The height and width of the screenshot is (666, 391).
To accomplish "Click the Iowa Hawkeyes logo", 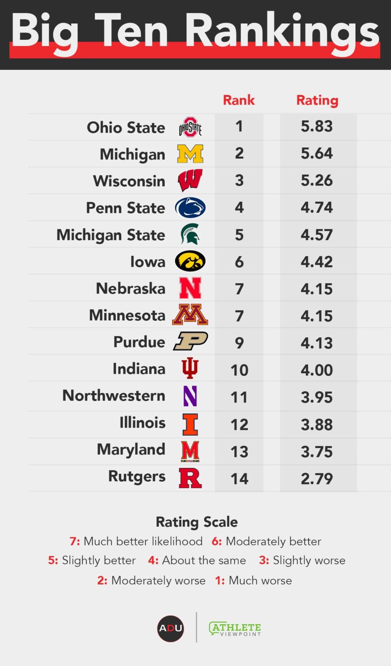I will point(190,261).
